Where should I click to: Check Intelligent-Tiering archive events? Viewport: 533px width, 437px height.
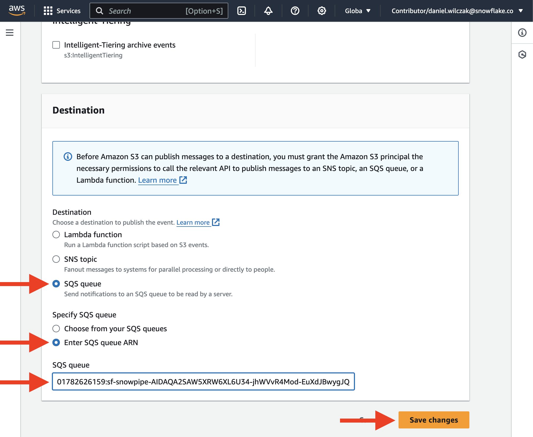pos(56,45)
